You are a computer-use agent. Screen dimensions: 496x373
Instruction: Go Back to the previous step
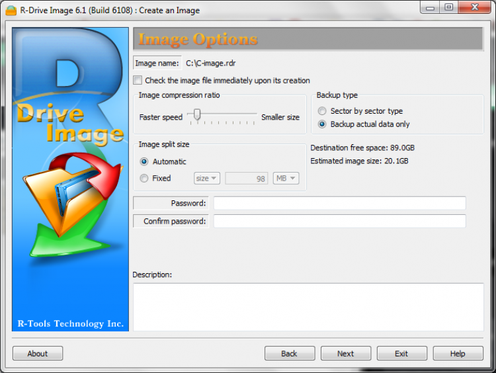coord(290,353)
